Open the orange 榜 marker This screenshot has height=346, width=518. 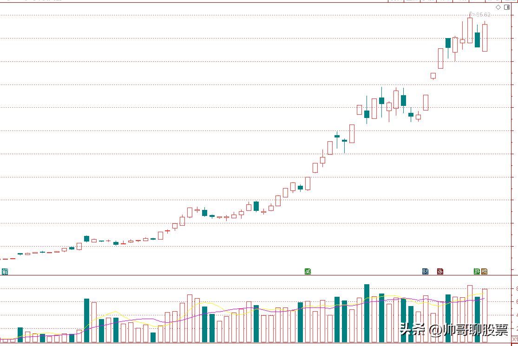[x=485, y=271]
